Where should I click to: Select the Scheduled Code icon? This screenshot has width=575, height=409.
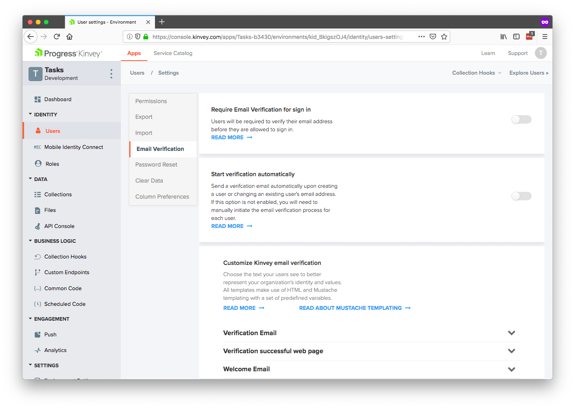(37, 304)
